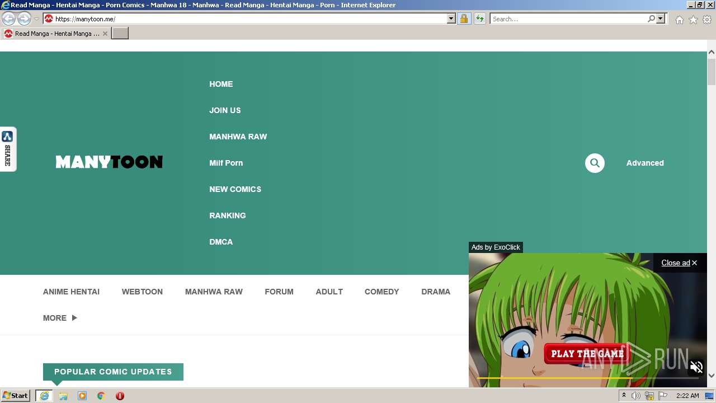
Task: Click the network tray icon
Action: point(649,396)
